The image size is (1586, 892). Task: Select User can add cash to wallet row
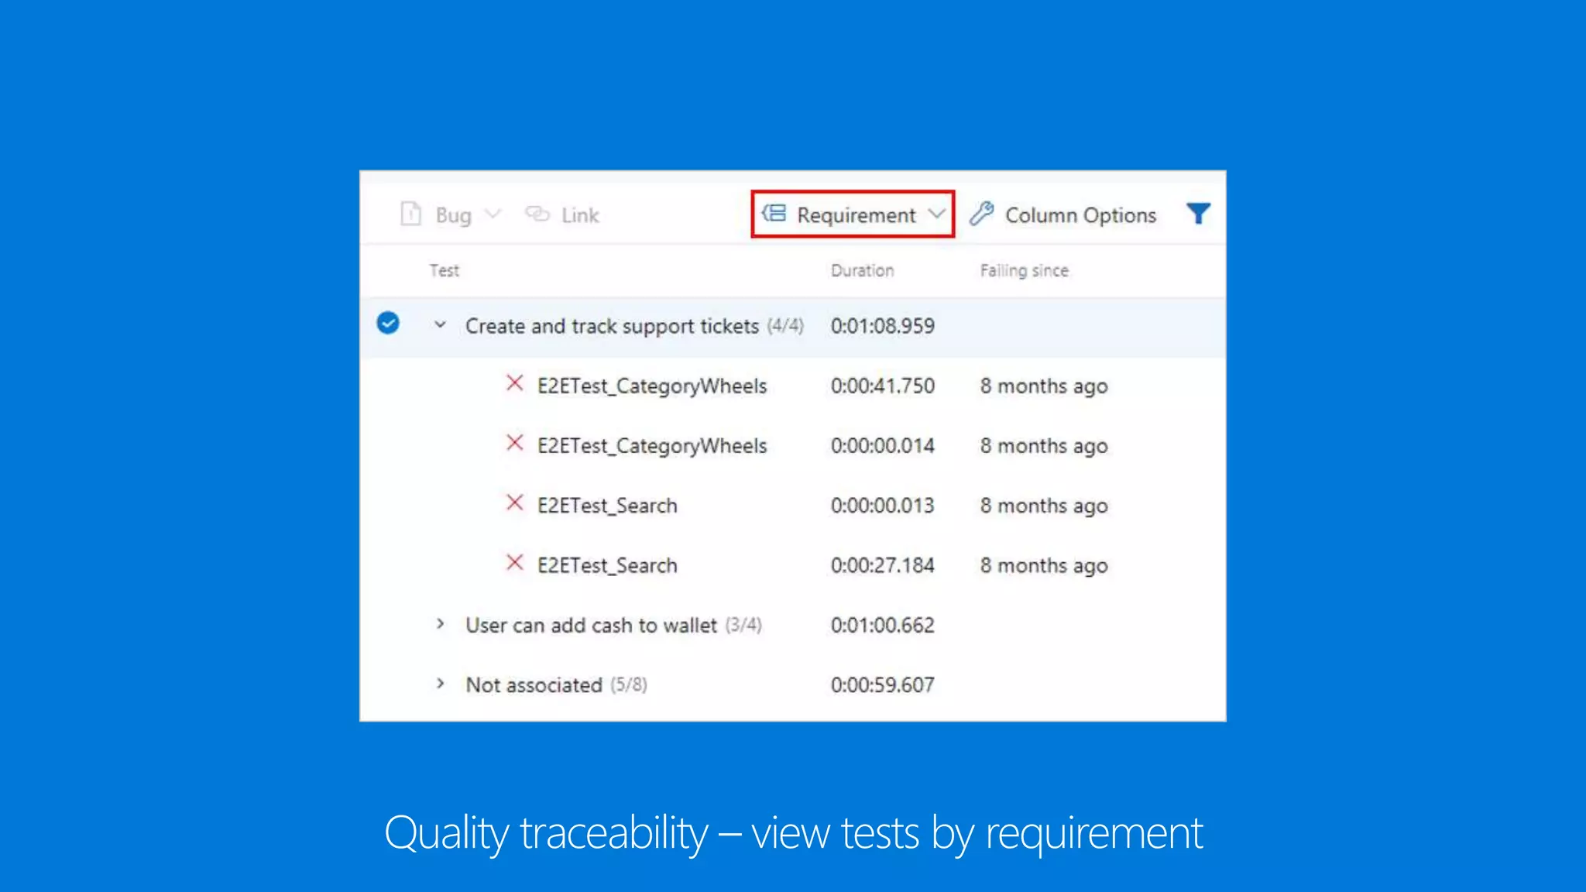[x=793, y=625]
